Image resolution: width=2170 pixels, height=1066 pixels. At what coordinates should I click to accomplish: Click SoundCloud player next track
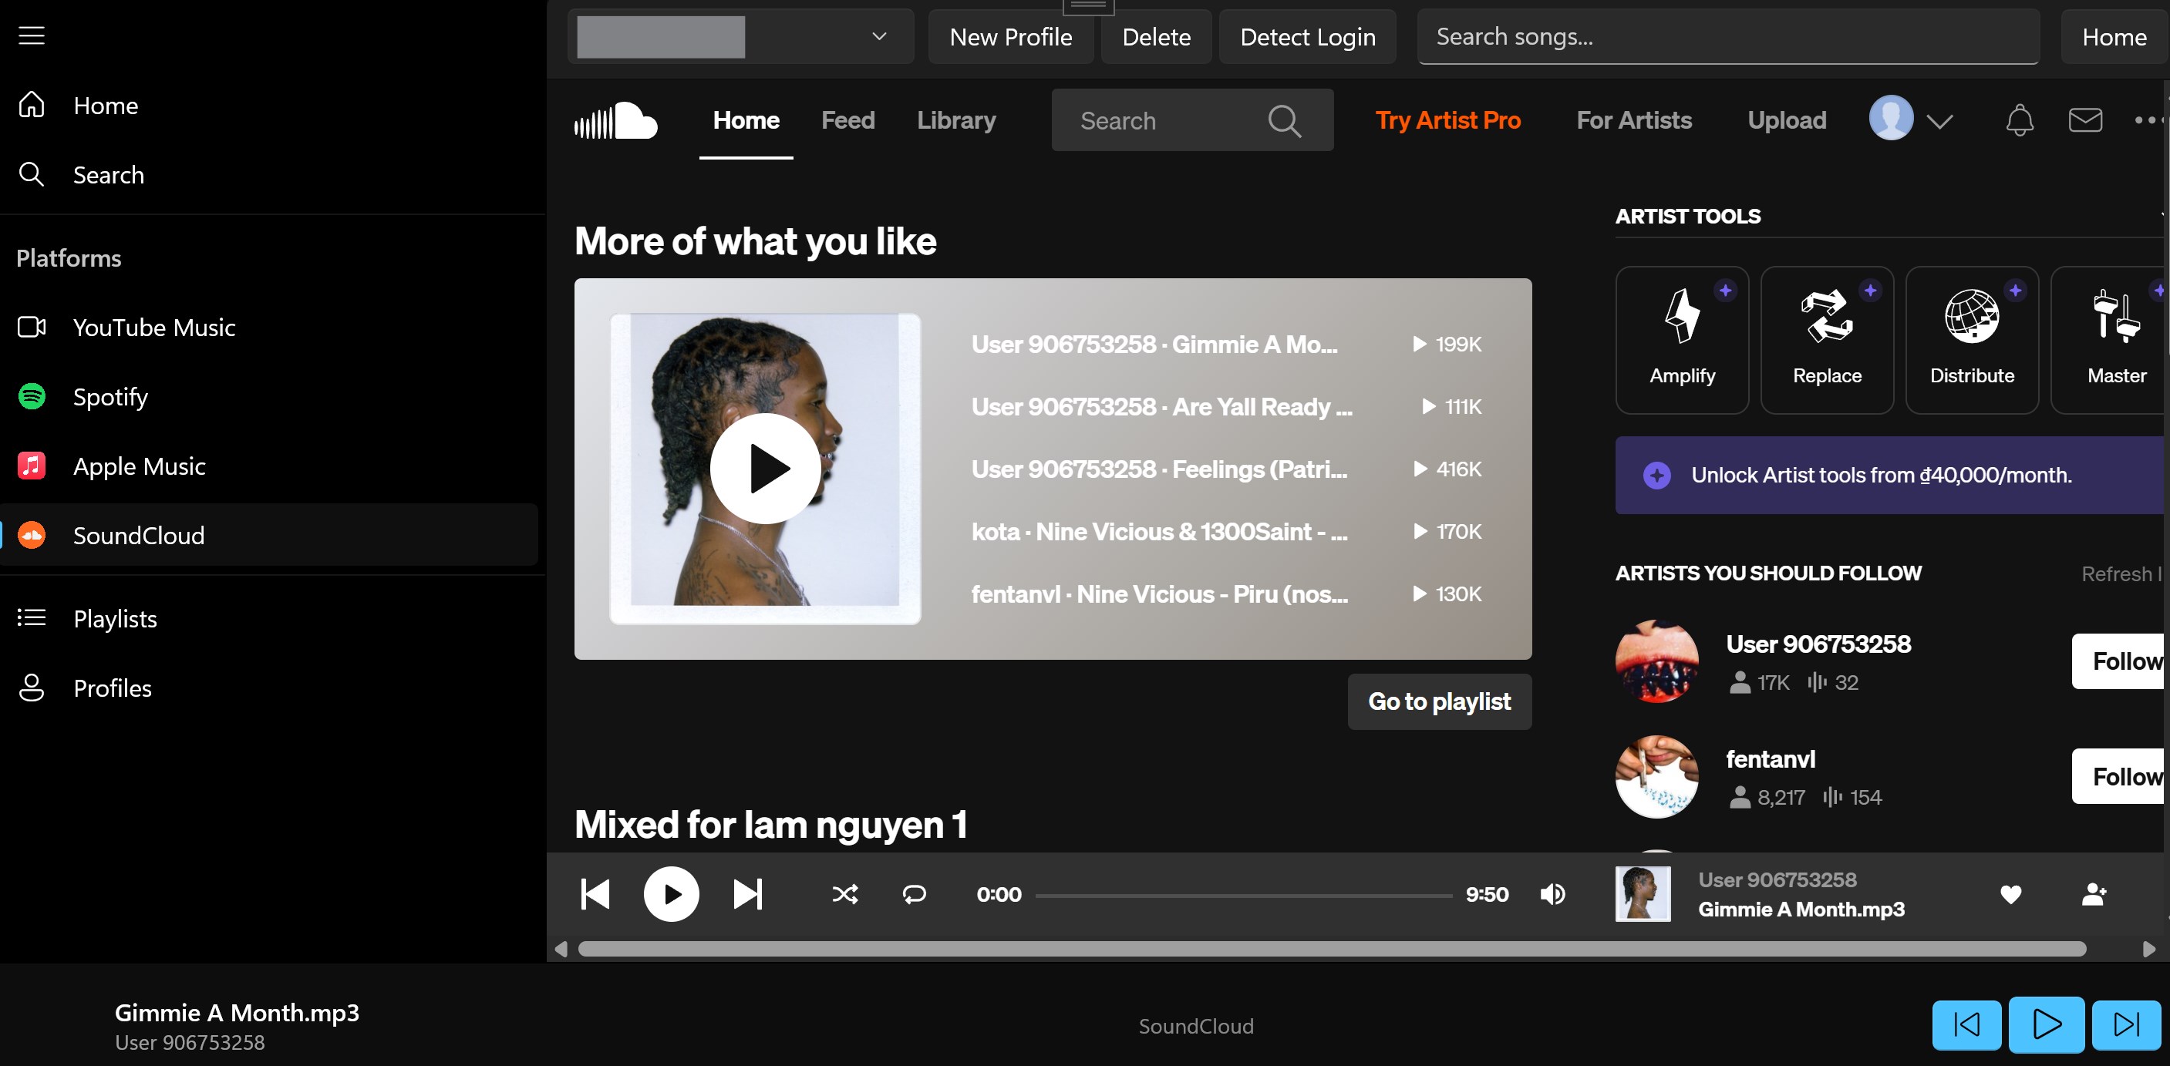[x=747, y=893]
